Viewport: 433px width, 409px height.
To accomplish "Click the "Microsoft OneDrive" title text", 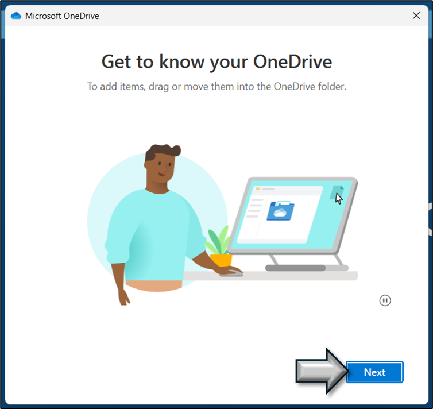I will (62, 16).
